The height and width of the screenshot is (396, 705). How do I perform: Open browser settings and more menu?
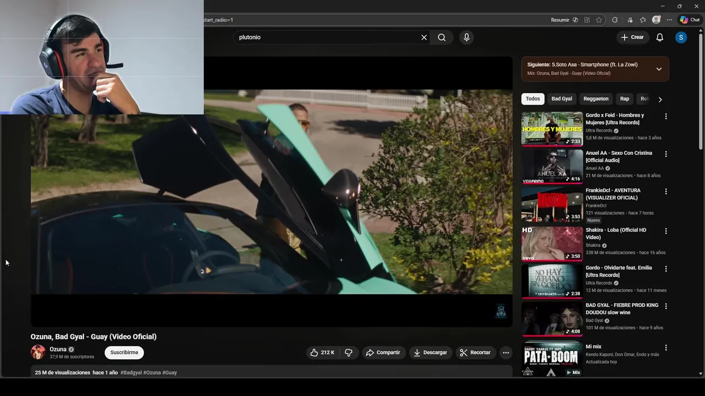[669, 20]
